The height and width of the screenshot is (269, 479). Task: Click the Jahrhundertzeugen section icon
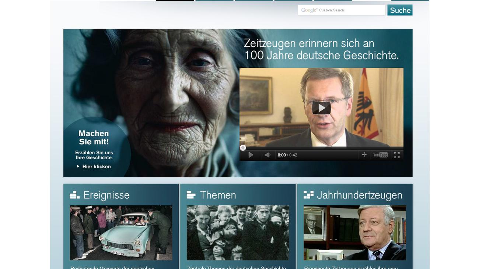[x=308, y=195]
